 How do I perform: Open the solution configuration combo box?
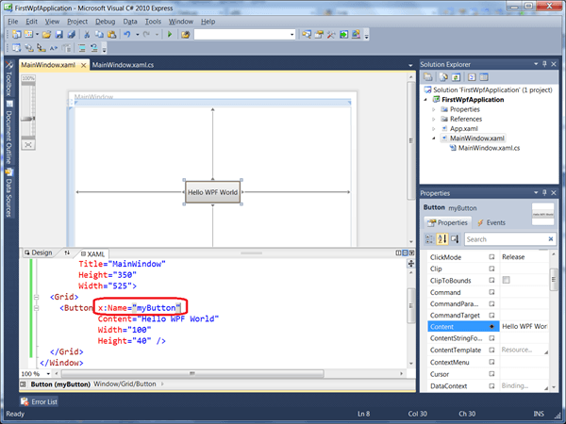(x=244, y=35)
